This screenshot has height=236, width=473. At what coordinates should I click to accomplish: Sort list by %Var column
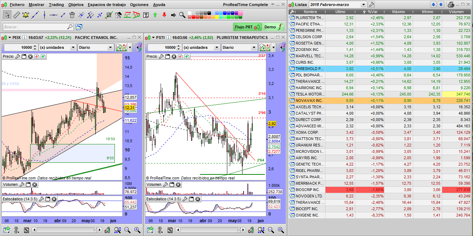(x=369, y=12)
